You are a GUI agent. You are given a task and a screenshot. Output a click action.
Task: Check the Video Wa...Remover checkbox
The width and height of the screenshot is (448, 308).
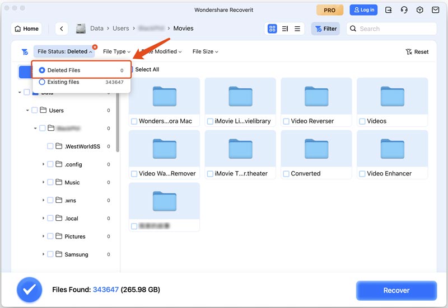(x=134, y=174)
